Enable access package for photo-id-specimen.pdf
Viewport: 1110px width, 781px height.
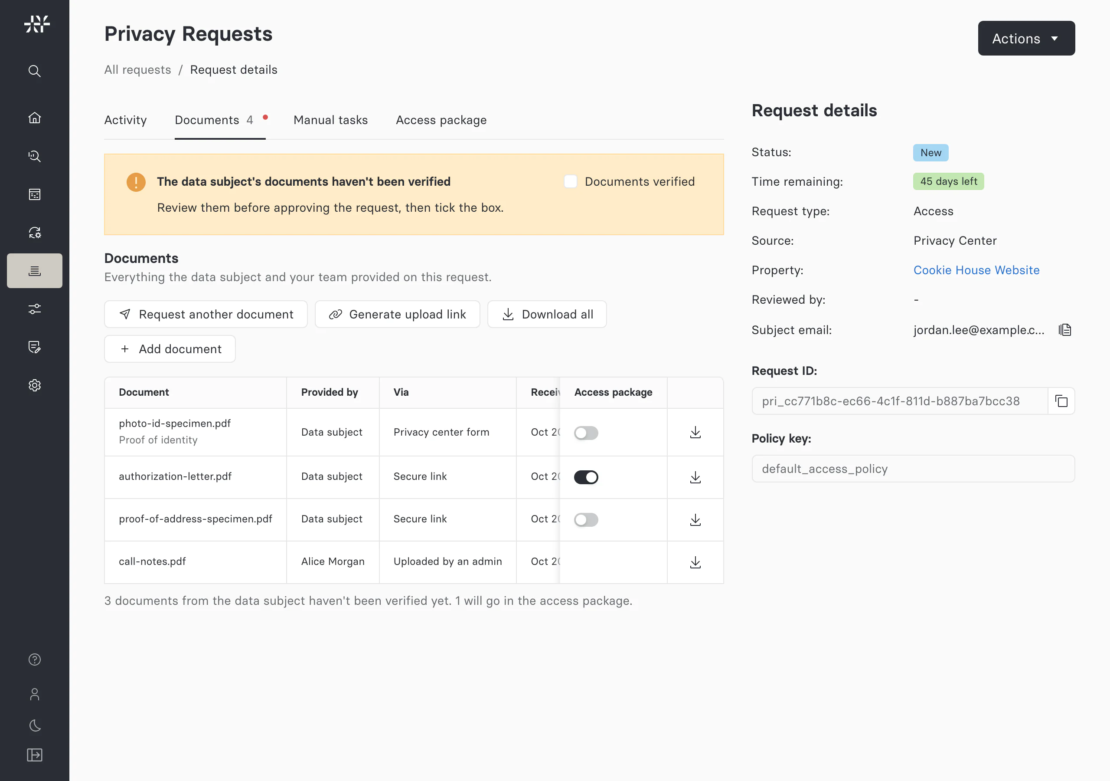586,433
